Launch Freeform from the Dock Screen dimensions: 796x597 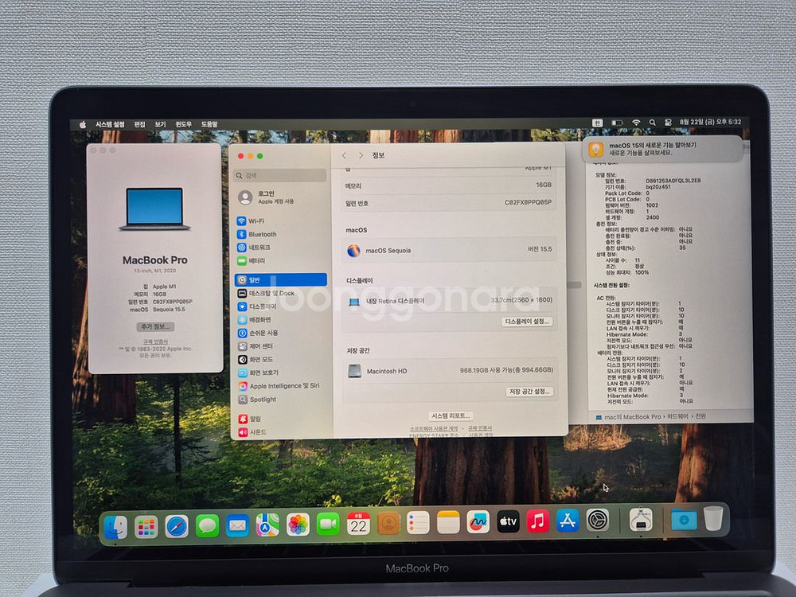click(478, 522)
